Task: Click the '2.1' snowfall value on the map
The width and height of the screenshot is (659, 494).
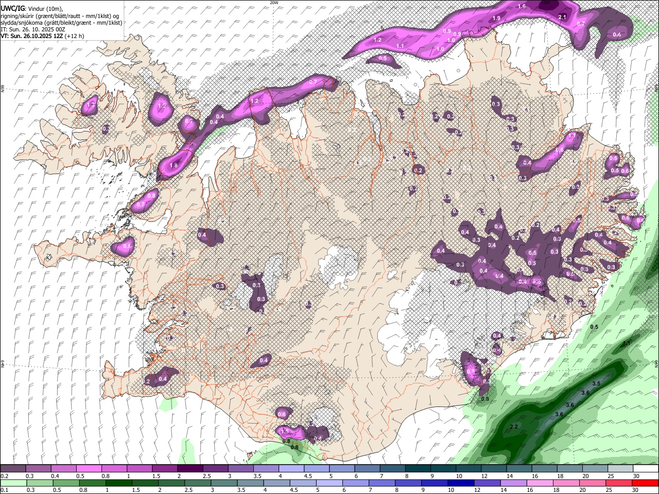Action: tap(562, 17)
